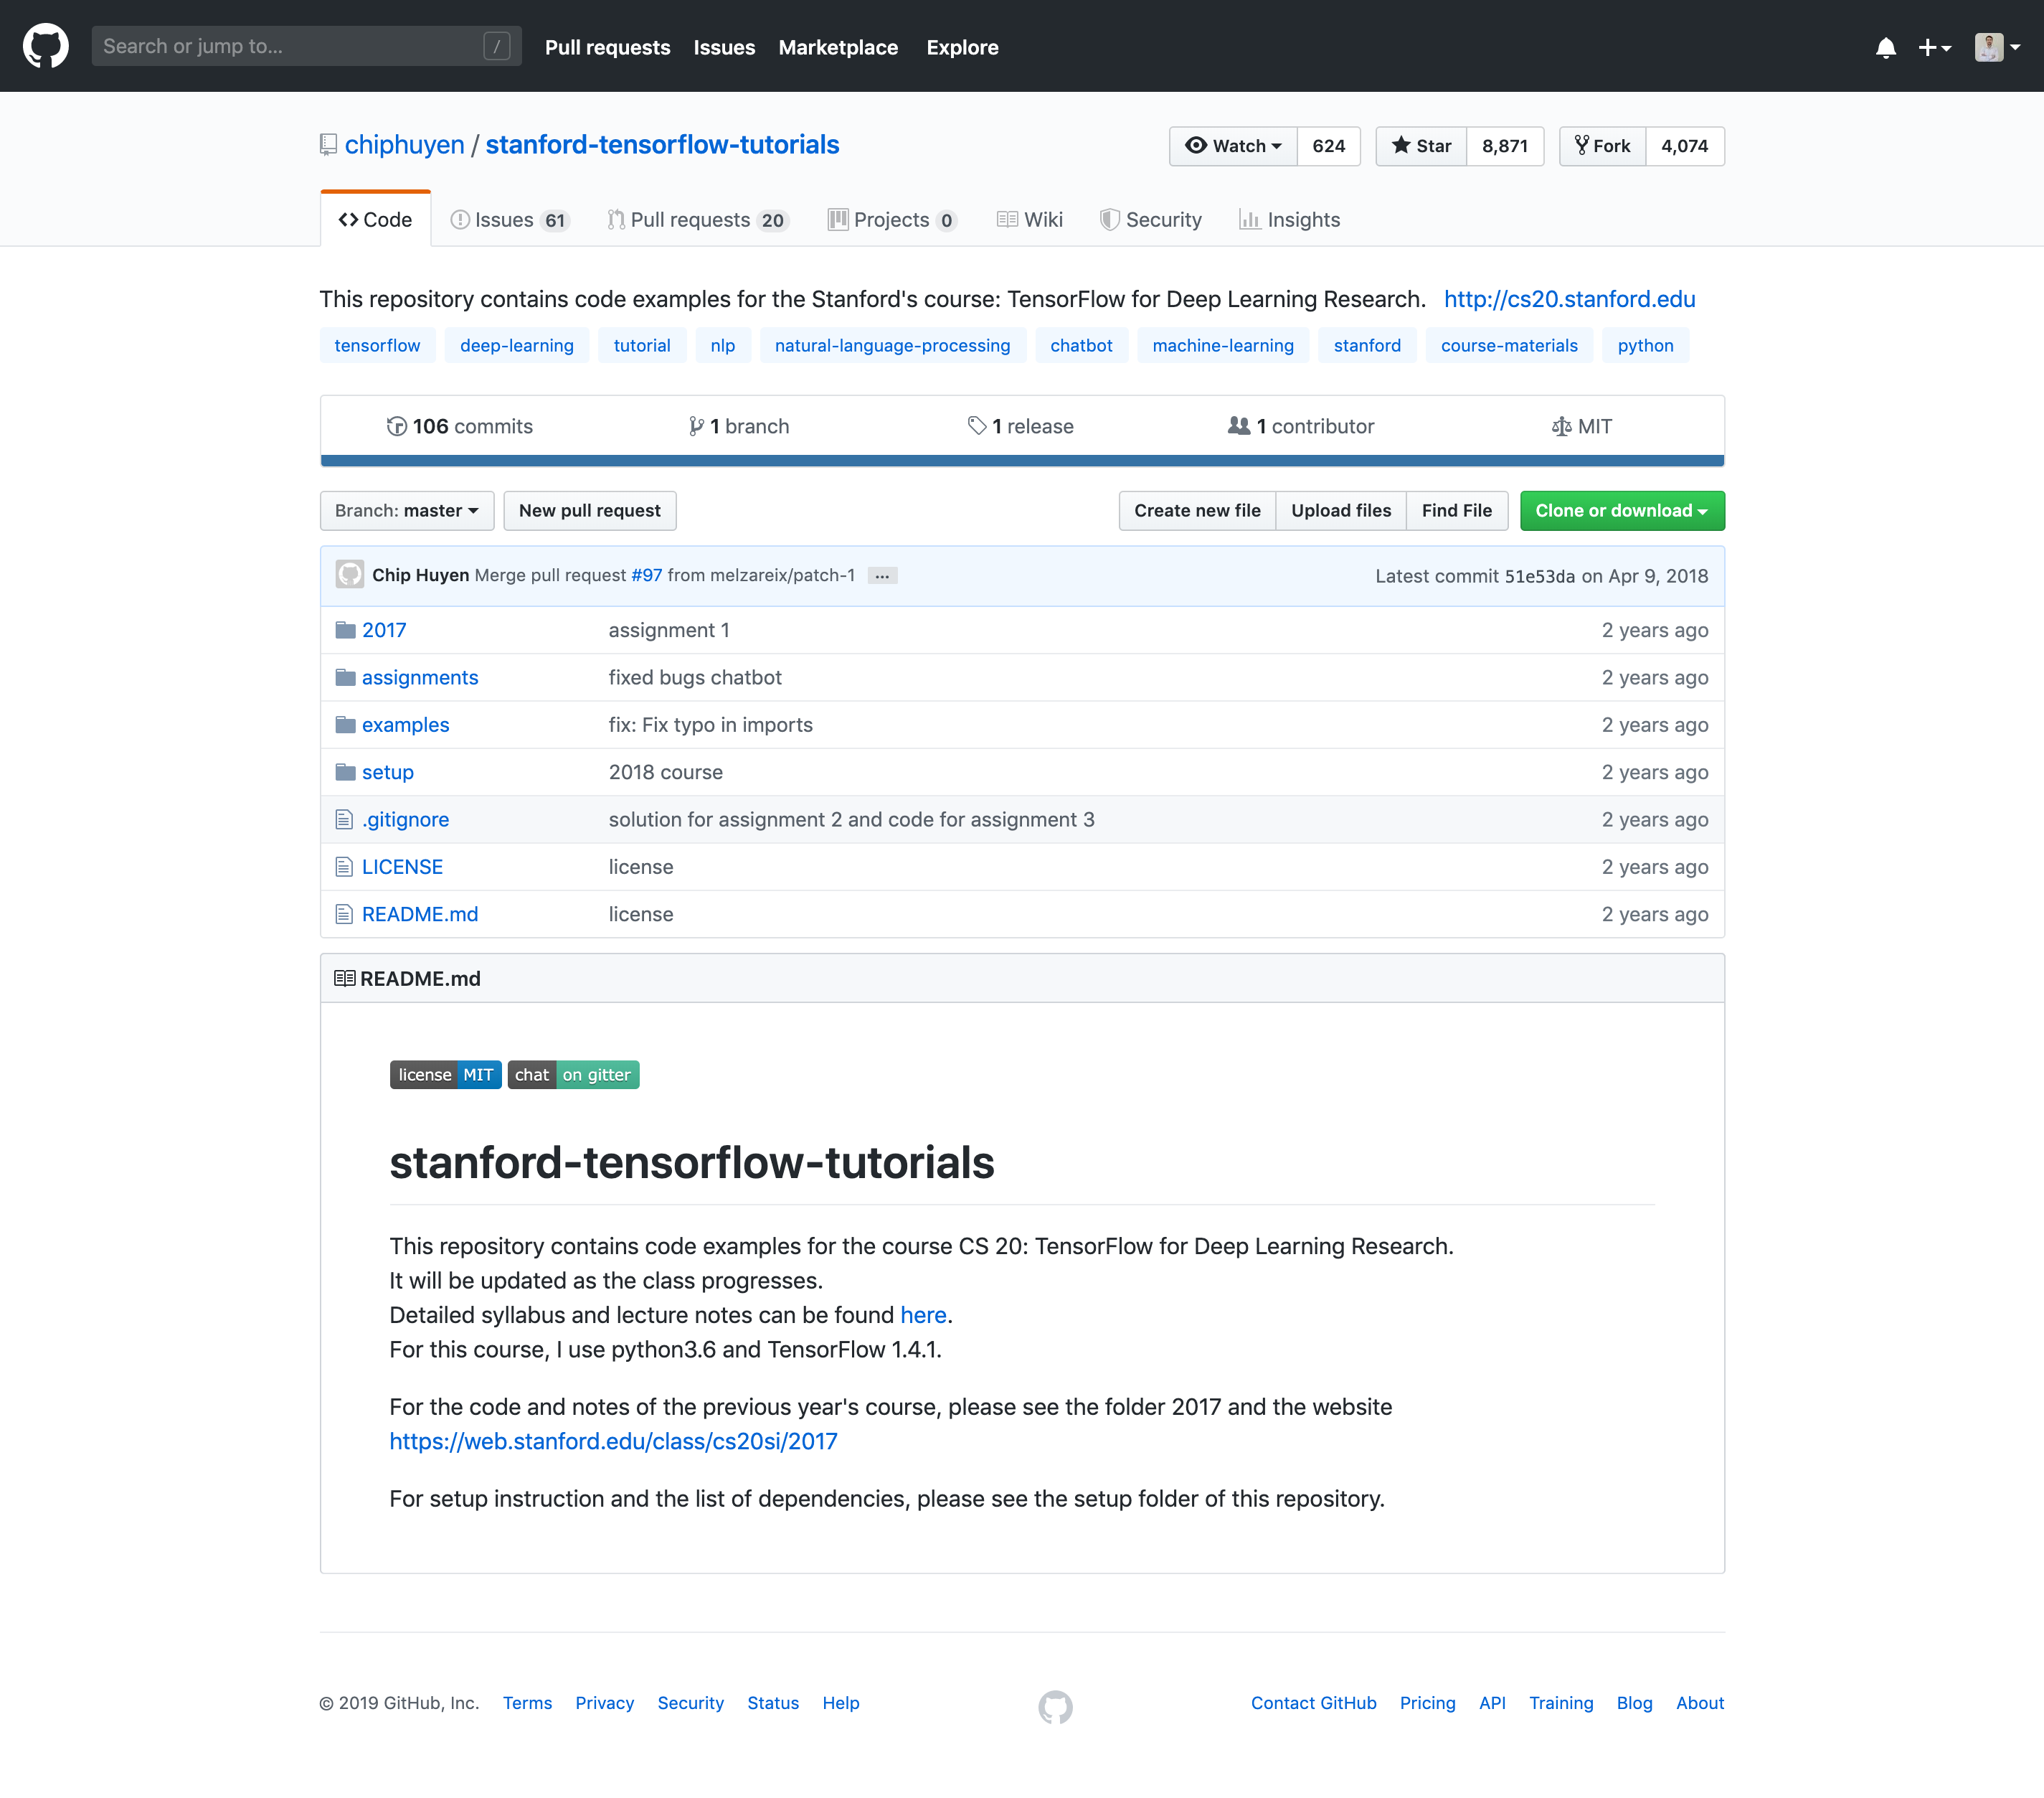Viewport: 2044px width, 1798px height.
Task: Click Find File button
Action: 1457,510
